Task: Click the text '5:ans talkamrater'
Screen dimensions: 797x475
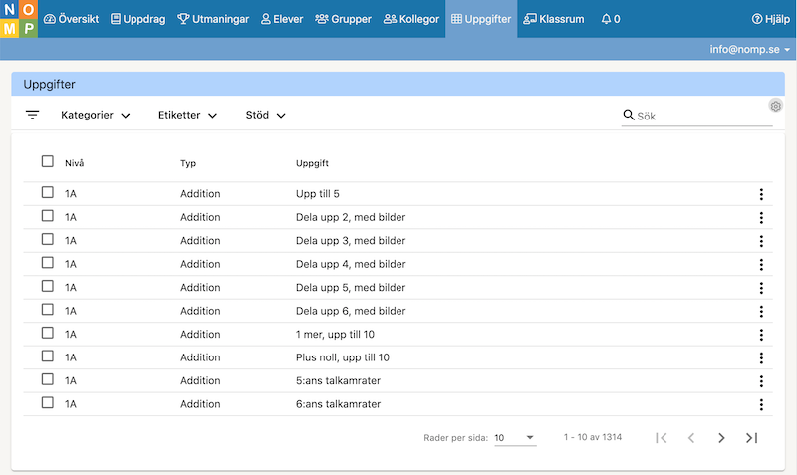Action: click(338, 381)
